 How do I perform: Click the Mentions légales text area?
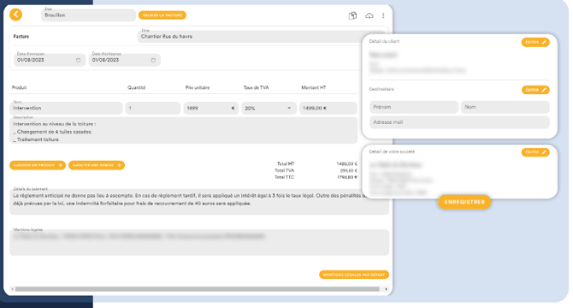point(199,243)
